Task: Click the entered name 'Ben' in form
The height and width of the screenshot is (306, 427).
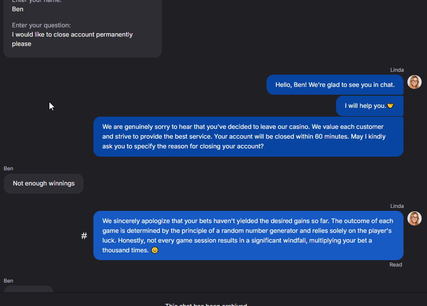Action: tap(18, 9)
